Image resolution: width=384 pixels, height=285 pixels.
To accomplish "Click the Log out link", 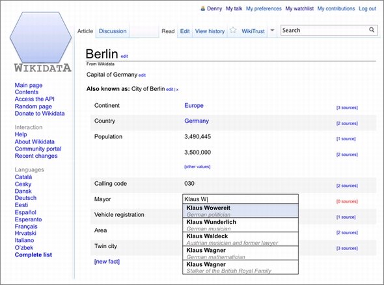I will pos(367,8).
